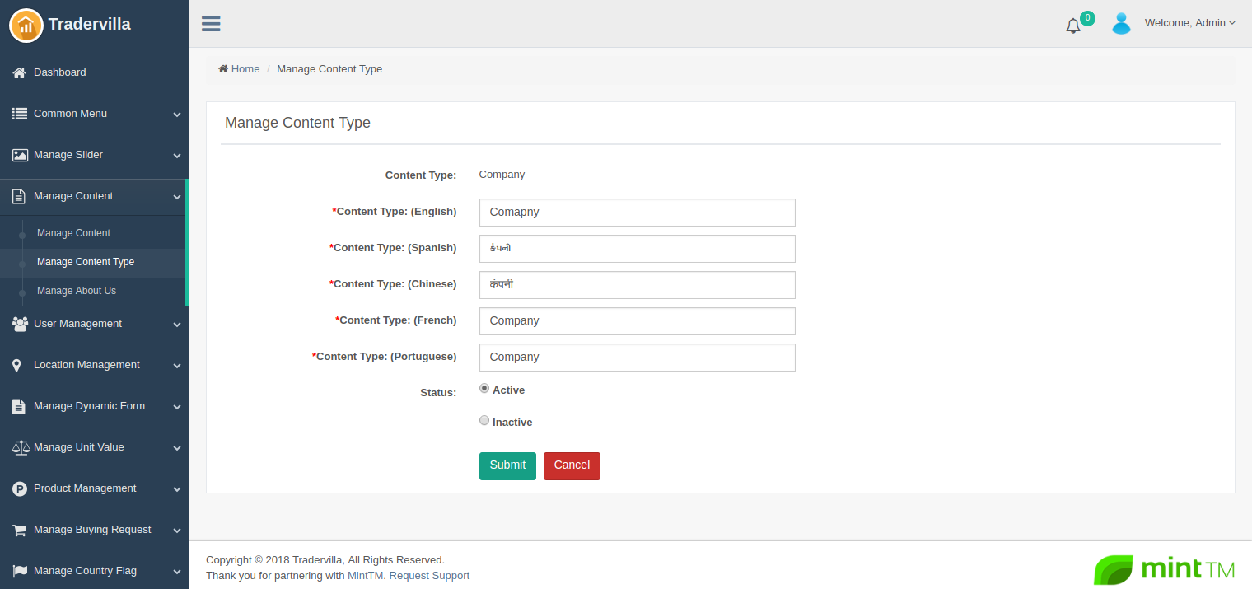
Task: Expand the User Management submenu arrow
Action: point(176,325)
